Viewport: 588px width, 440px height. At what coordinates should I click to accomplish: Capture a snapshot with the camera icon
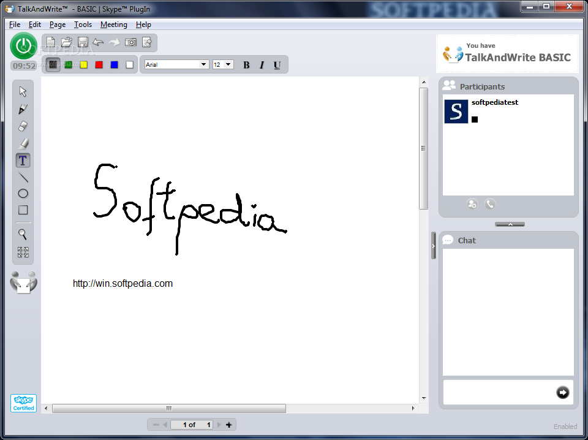pos(130,42)
